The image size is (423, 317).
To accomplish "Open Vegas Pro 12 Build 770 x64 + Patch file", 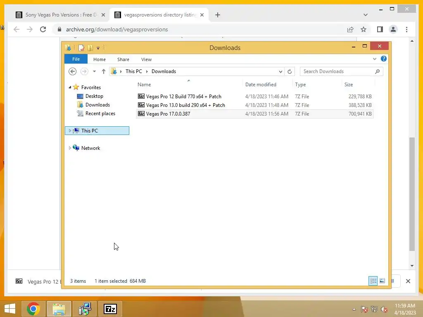I will (254, 97).
